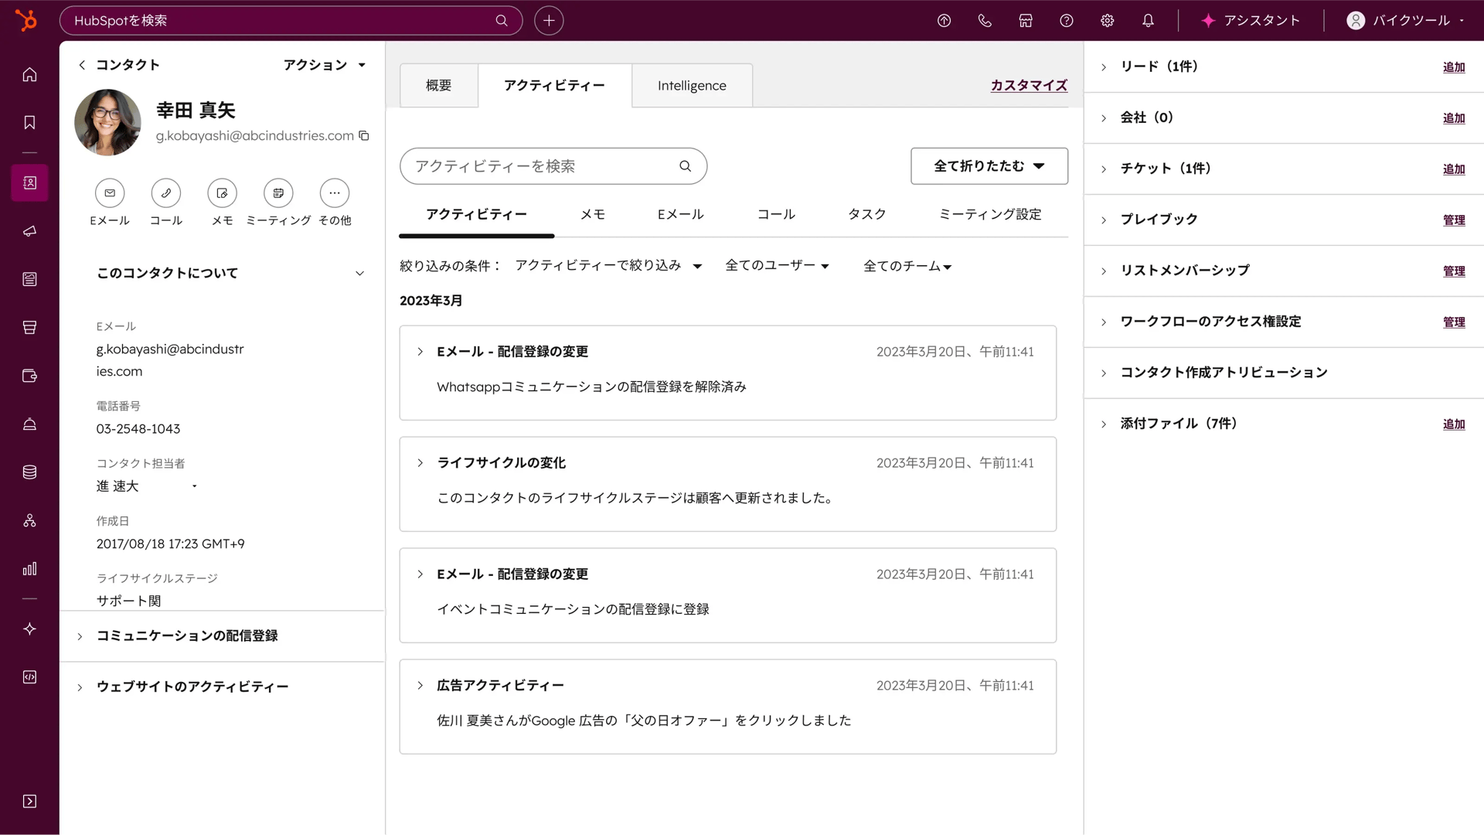The image size is (1484, 835).
Task: Open the help question mark icon
Action: [1066, 20]
